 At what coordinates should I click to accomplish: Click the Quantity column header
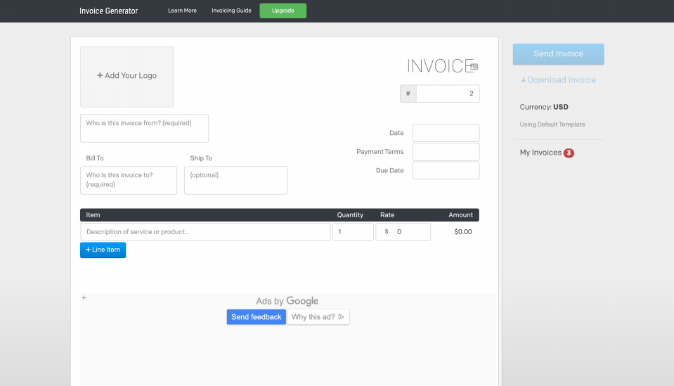pos(350,215)
